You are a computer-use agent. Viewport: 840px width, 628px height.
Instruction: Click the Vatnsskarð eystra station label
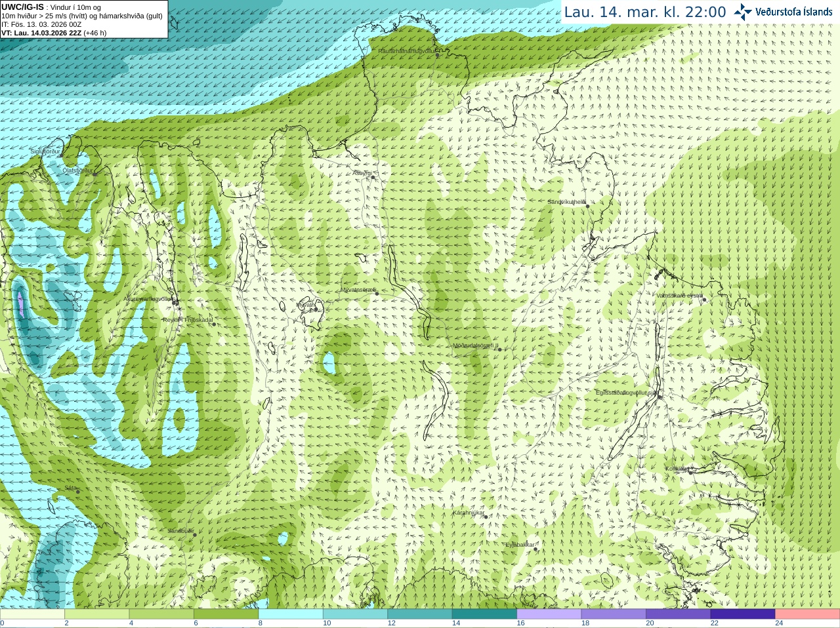click(x=680, y=296)
